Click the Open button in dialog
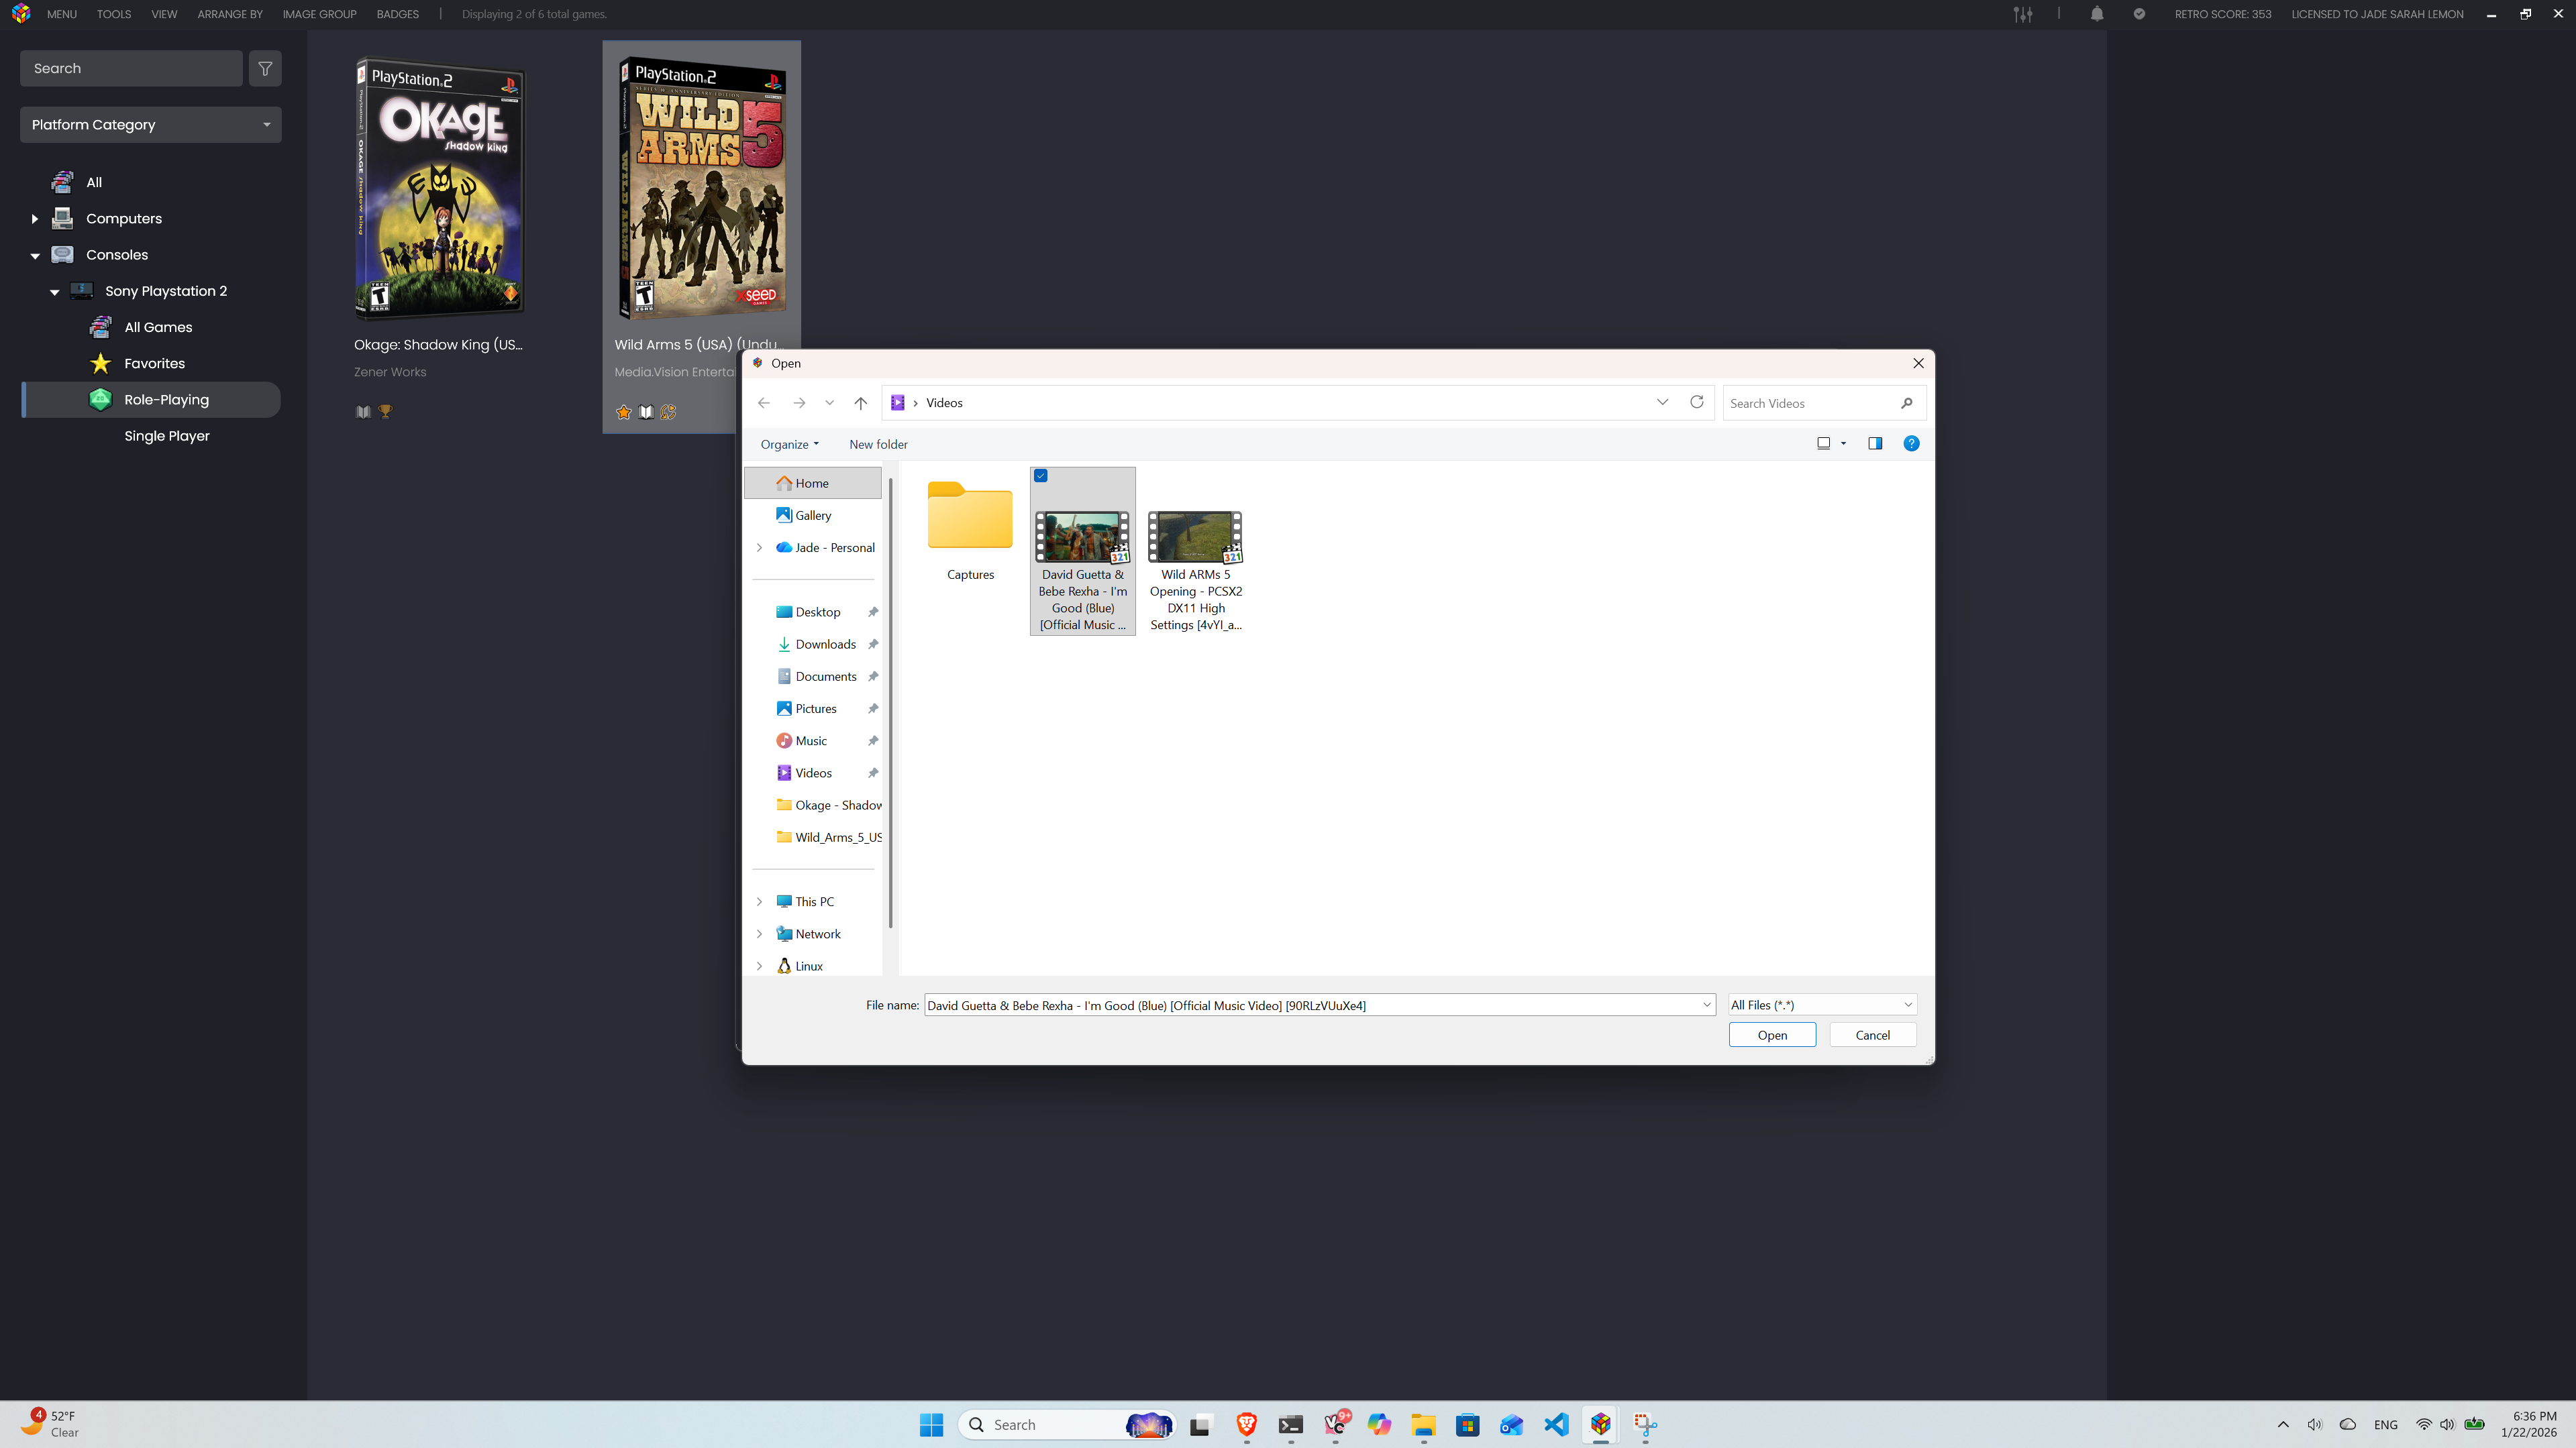Screen dimensions: 2576x1448 point(1772,1036)
